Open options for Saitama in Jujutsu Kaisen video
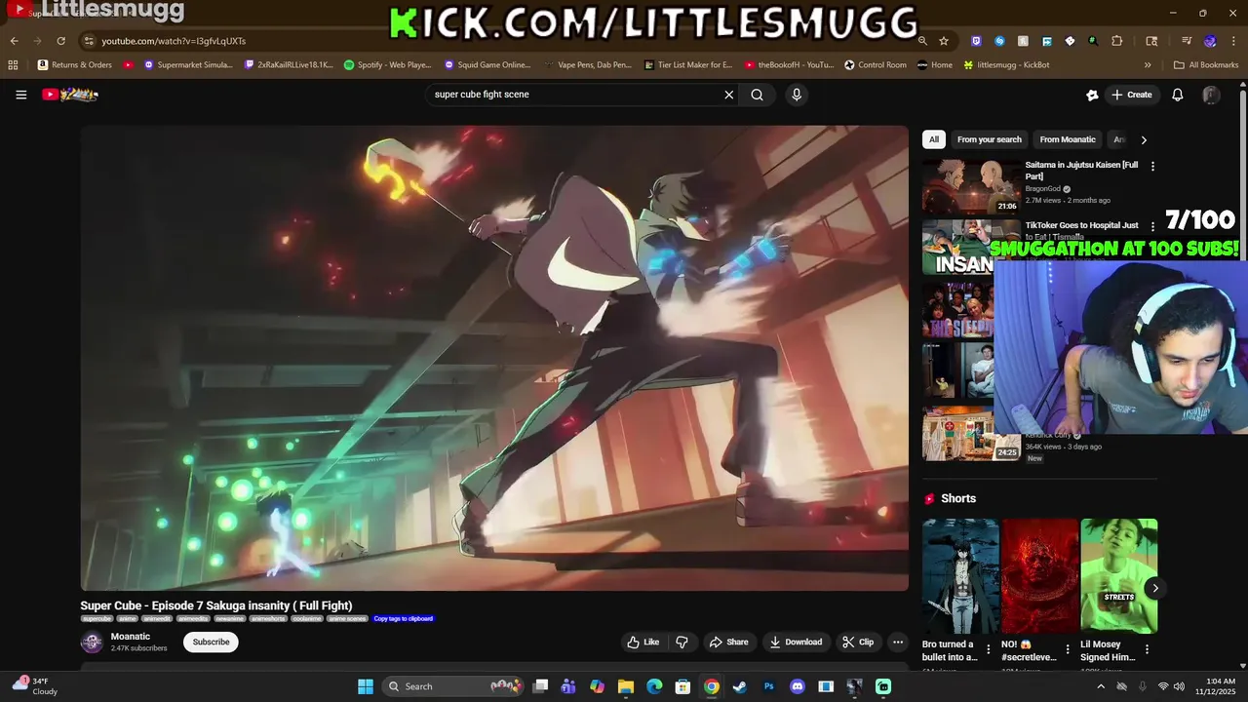 coord(1152,167)
